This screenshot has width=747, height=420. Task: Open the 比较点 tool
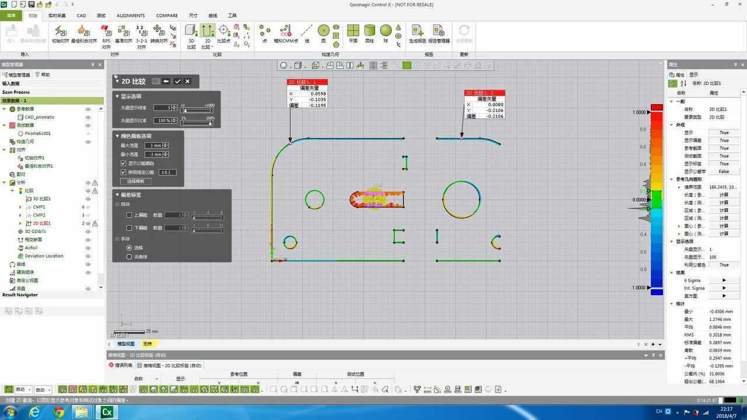(x=224, y=32)
